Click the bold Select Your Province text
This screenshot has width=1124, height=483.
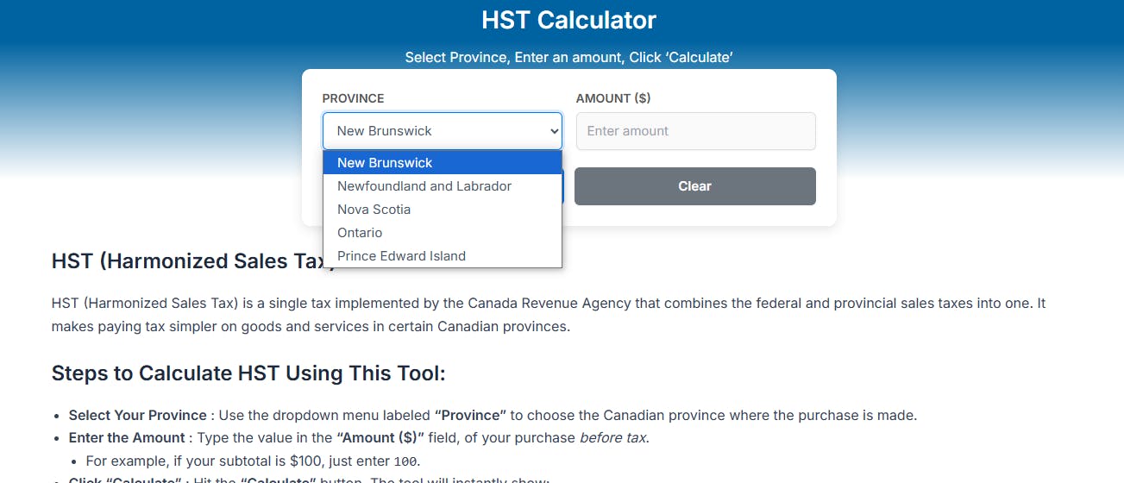click(x=138, y=415)
